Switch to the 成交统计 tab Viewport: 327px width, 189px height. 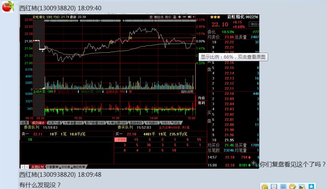pos(38,123)
